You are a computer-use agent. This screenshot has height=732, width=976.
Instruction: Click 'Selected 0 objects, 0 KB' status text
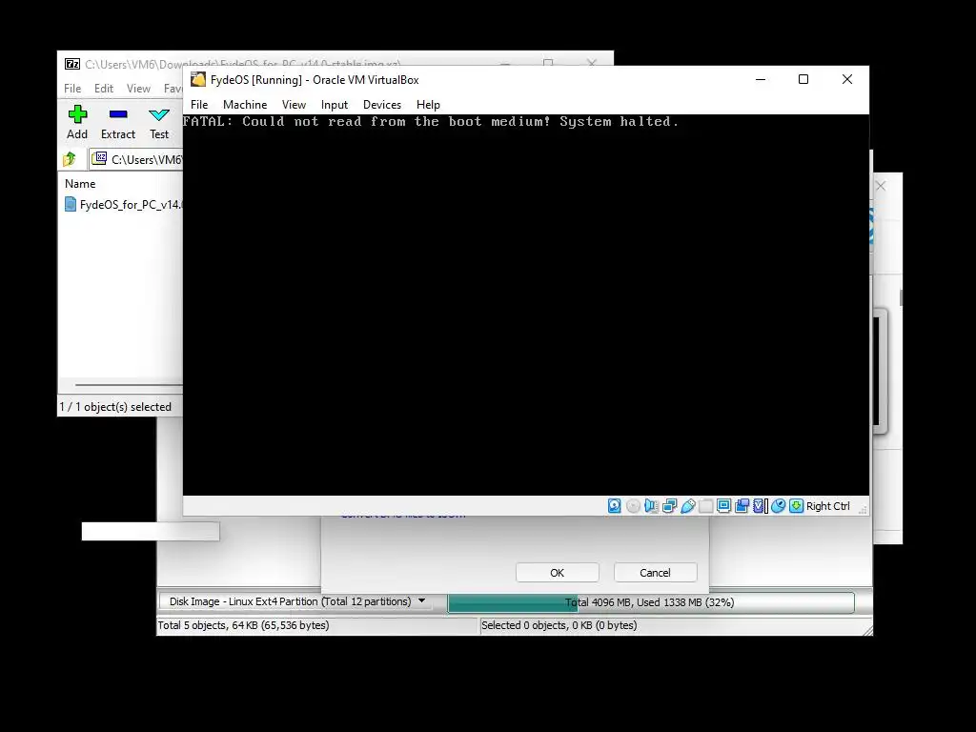pos(559,625)
